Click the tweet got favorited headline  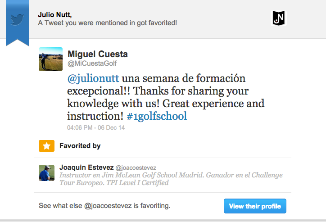[107, 23]
